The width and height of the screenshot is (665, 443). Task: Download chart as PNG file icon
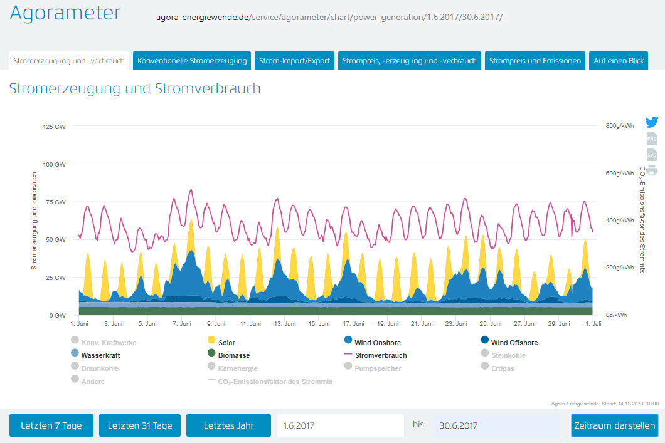click(x=652, y=139)
